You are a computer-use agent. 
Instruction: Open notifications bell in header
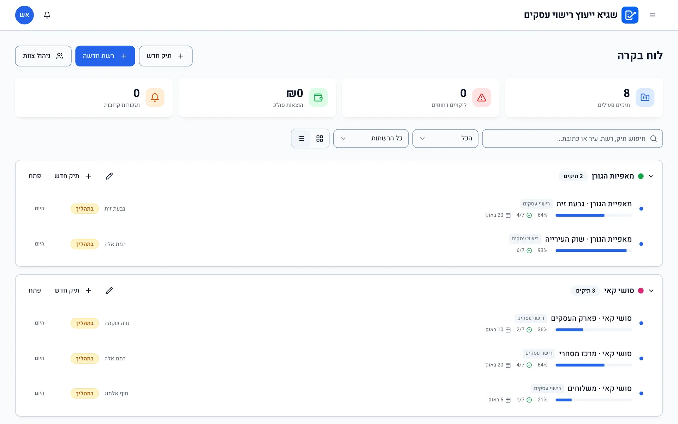[x=47, y=15]
